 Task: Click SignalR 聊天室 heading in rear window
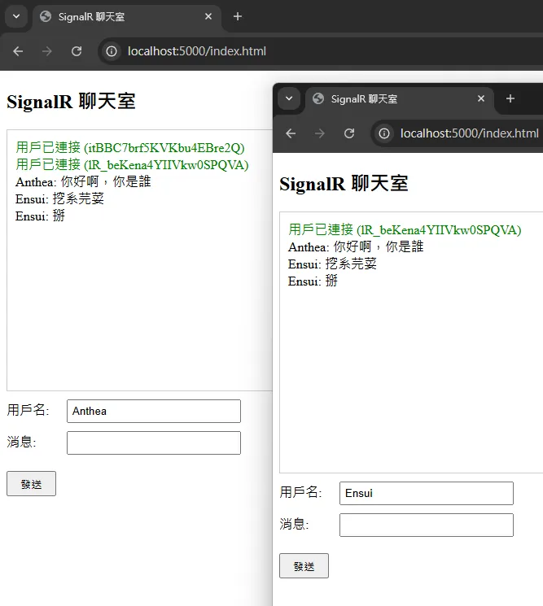[x=71, y=102]
